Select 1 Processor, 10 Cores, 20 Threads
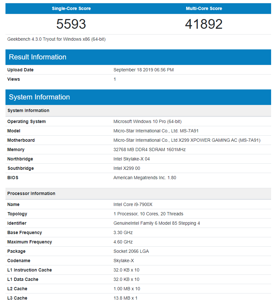274x308 pixels. [148, 214]
